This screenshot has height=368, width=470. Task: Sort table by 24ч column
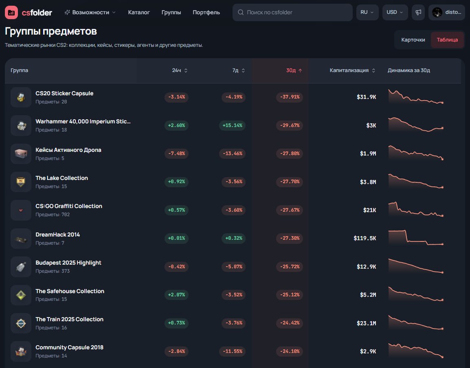tap(180, 70)
